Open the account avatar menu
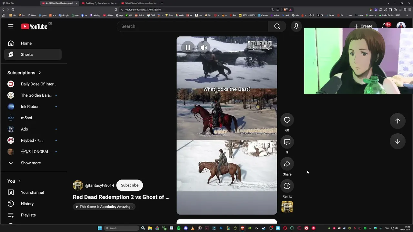Image resolution: width=413 pixels, height=232 pixels. click(401, 25)
